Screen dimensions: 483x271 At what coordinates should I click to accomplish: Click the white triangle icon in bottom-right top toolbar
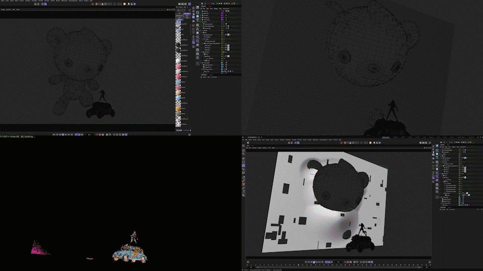[374, 143]
